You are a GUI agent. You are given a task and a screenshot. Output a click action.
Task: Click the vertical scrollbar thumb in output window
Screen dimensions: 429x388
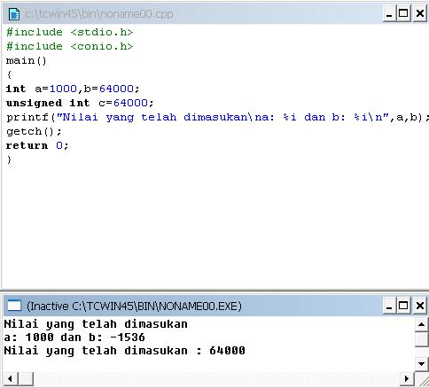422,339
